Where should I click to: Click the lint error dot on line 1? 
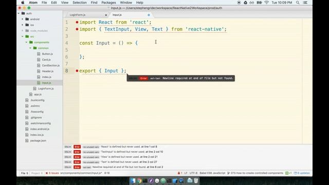point(77,22)
